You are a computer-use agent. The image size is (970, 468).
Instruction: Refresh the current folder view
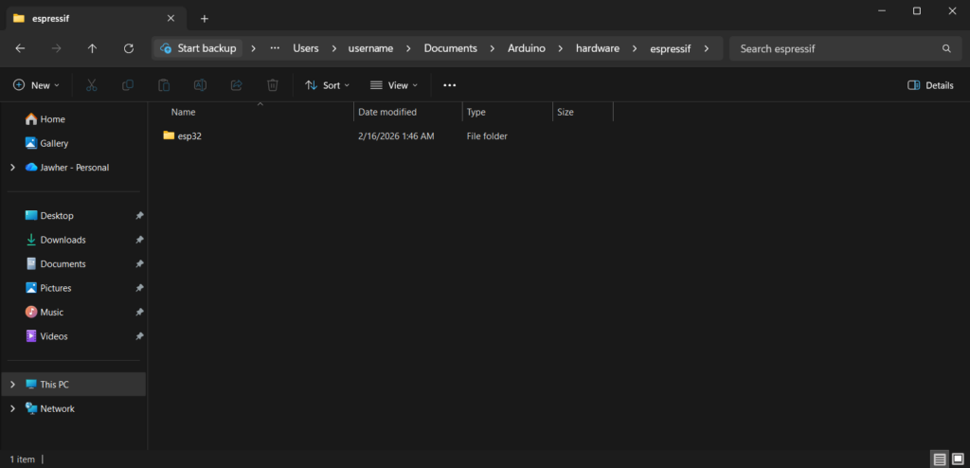(x=129, y=48)
